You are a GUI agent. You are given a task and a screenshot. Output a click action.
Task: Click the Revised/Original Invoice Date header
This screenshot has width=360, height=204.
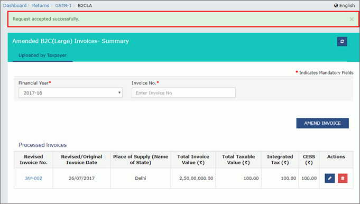81,160
